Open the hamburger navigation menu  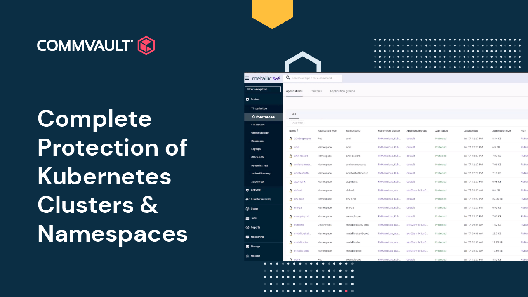click(x=247, y=78)
